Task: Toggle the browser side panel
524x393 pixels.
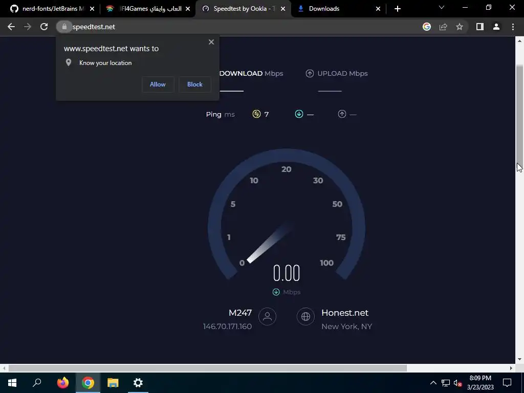Action: 480,27
